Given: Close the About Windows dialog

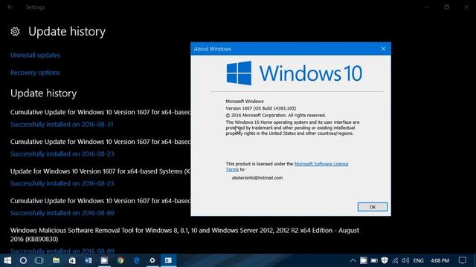Looking at the screenshot, I should pos(384,49).
